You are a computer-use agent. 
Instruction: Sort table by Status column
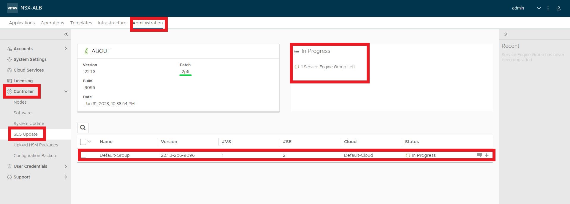coord(412,142)
